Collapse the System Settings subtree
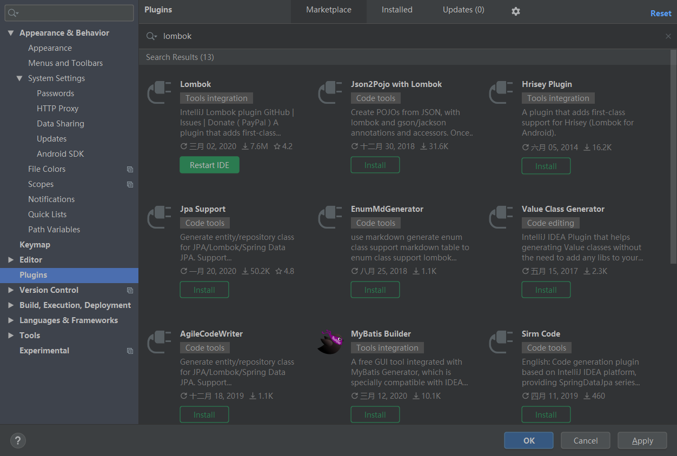This screenshot has height=456, width=677. (19, 78)
